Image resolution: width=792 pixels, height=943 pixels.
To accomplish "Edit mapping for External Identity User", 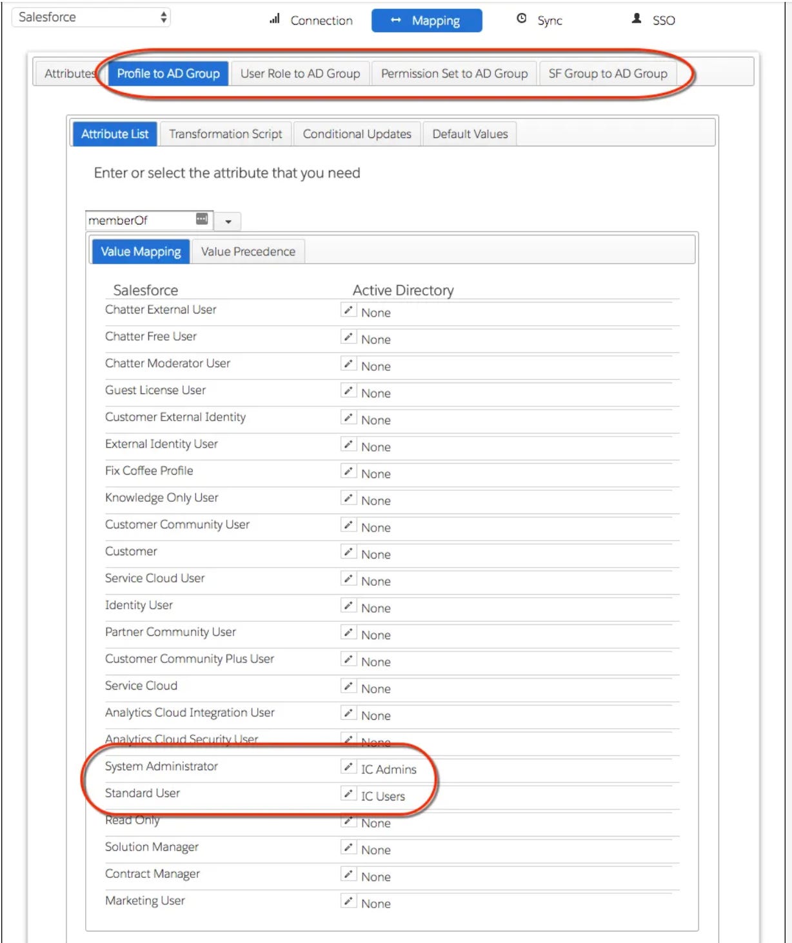I will (x=348, y=444).
